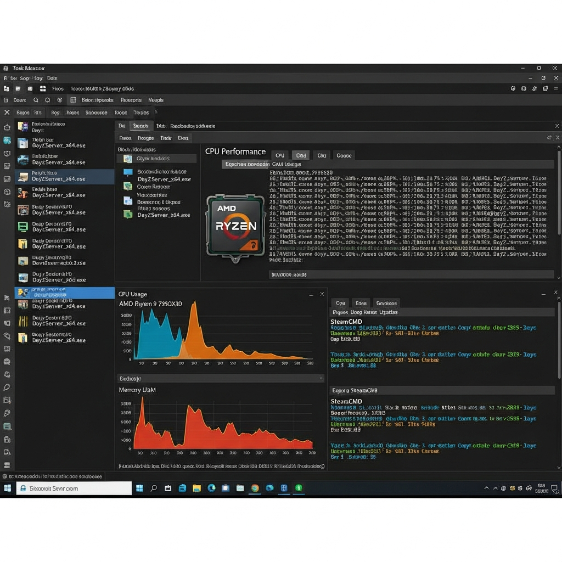Screen dimensions: 562x562
Task: Select the highlighted Snoods tab
Action: (x=140, y=126)
